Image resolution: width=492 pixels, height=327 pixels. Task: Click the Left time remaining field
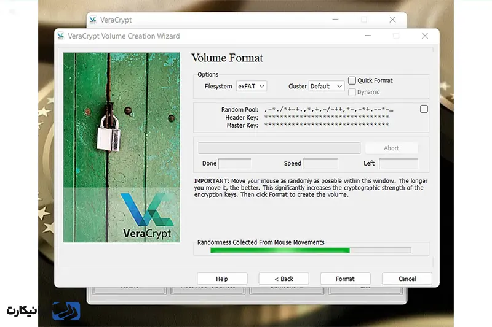point(399,163)
